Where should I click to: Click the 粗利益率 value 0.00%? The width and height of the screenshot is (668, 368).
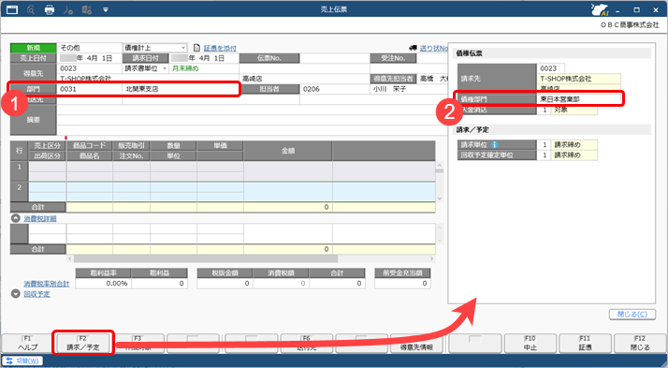pyautogui.click(x=104, y=283)
